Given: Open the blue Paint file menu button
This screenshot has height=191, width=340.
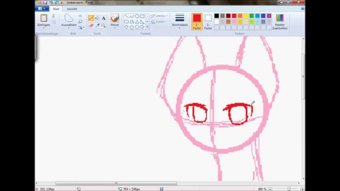Looking at the screenshot, I should (x=42, y=9).
